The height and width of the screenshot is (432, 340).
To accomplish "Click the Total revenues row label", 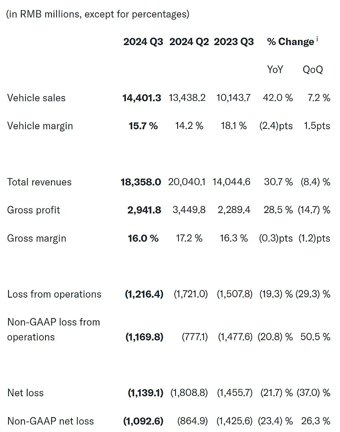I will point(40,182).
